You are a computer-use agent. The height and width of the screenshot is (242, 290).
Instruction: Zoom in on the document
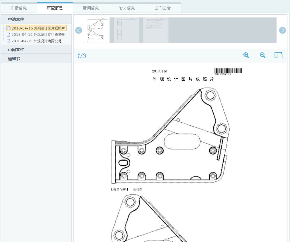coord(246,55)
